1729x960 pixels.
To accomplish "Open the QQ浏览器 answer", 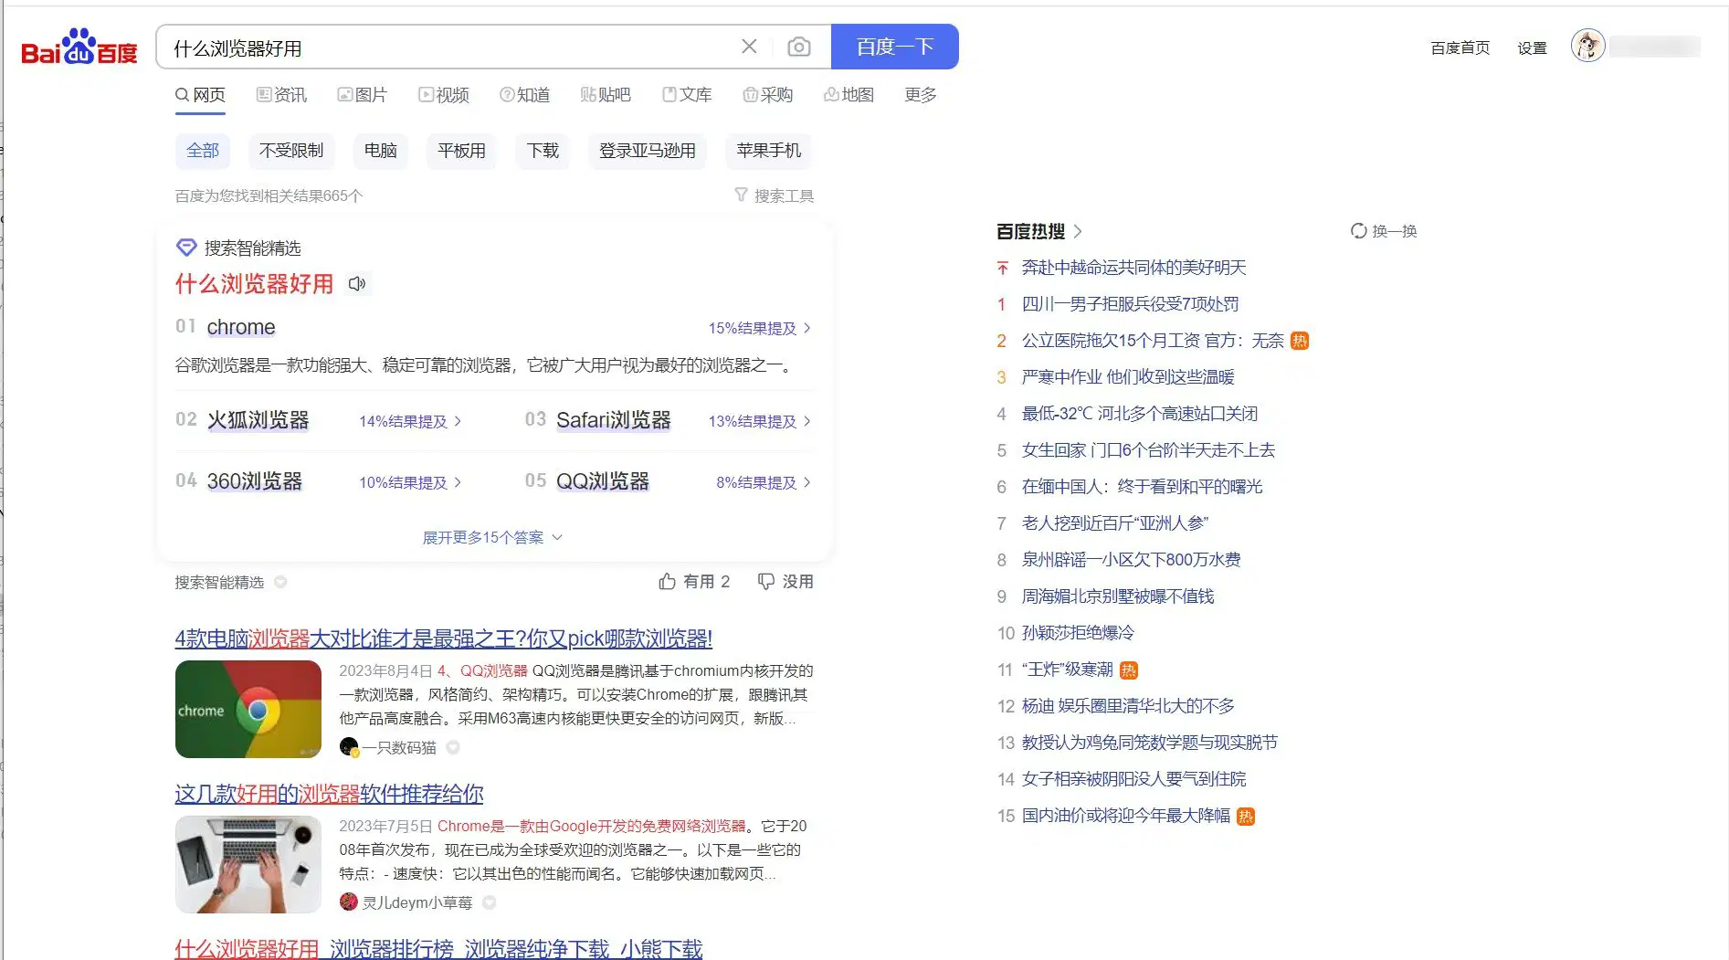I will [603, 481].
